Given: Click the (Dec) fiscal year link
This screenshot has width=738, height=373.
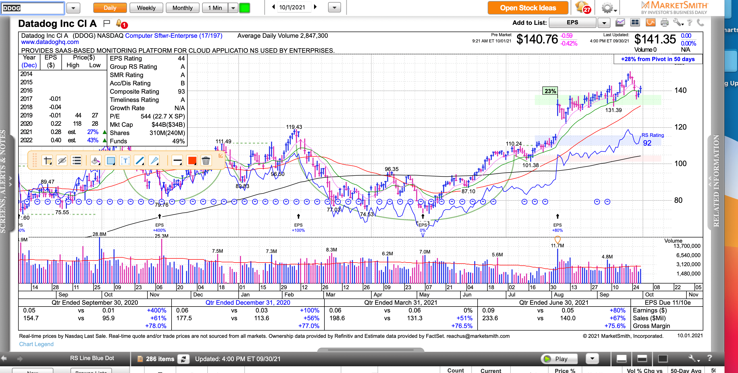Looking at the screenshot, I should (x=29, y=65).
